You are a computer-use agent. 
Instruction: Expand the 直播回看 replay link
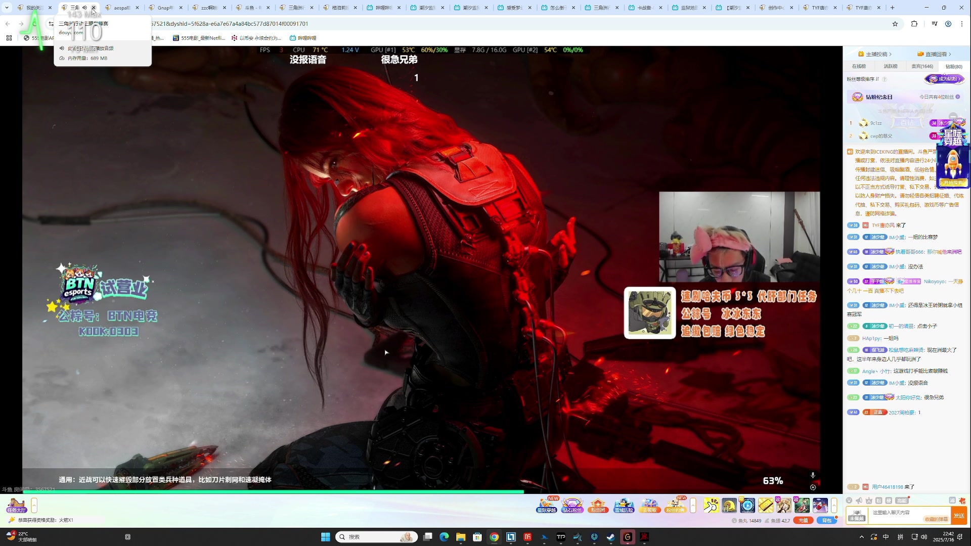point(935,54)
